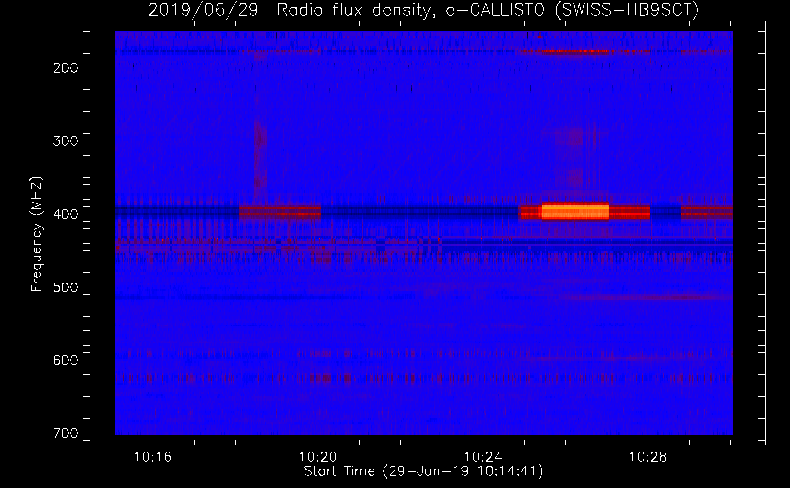Click the 200 frequency tick label
Viewport: 790px width, 488px height.
pos(65,68)
